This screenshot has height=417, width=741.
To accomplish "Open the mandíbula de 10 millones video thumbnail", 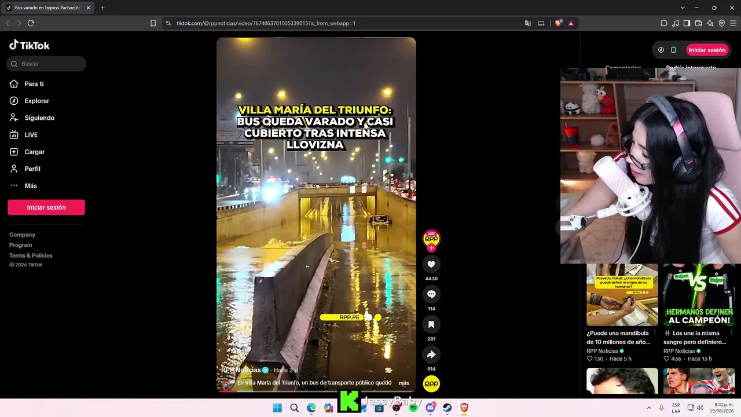I will tap(622, 295).
